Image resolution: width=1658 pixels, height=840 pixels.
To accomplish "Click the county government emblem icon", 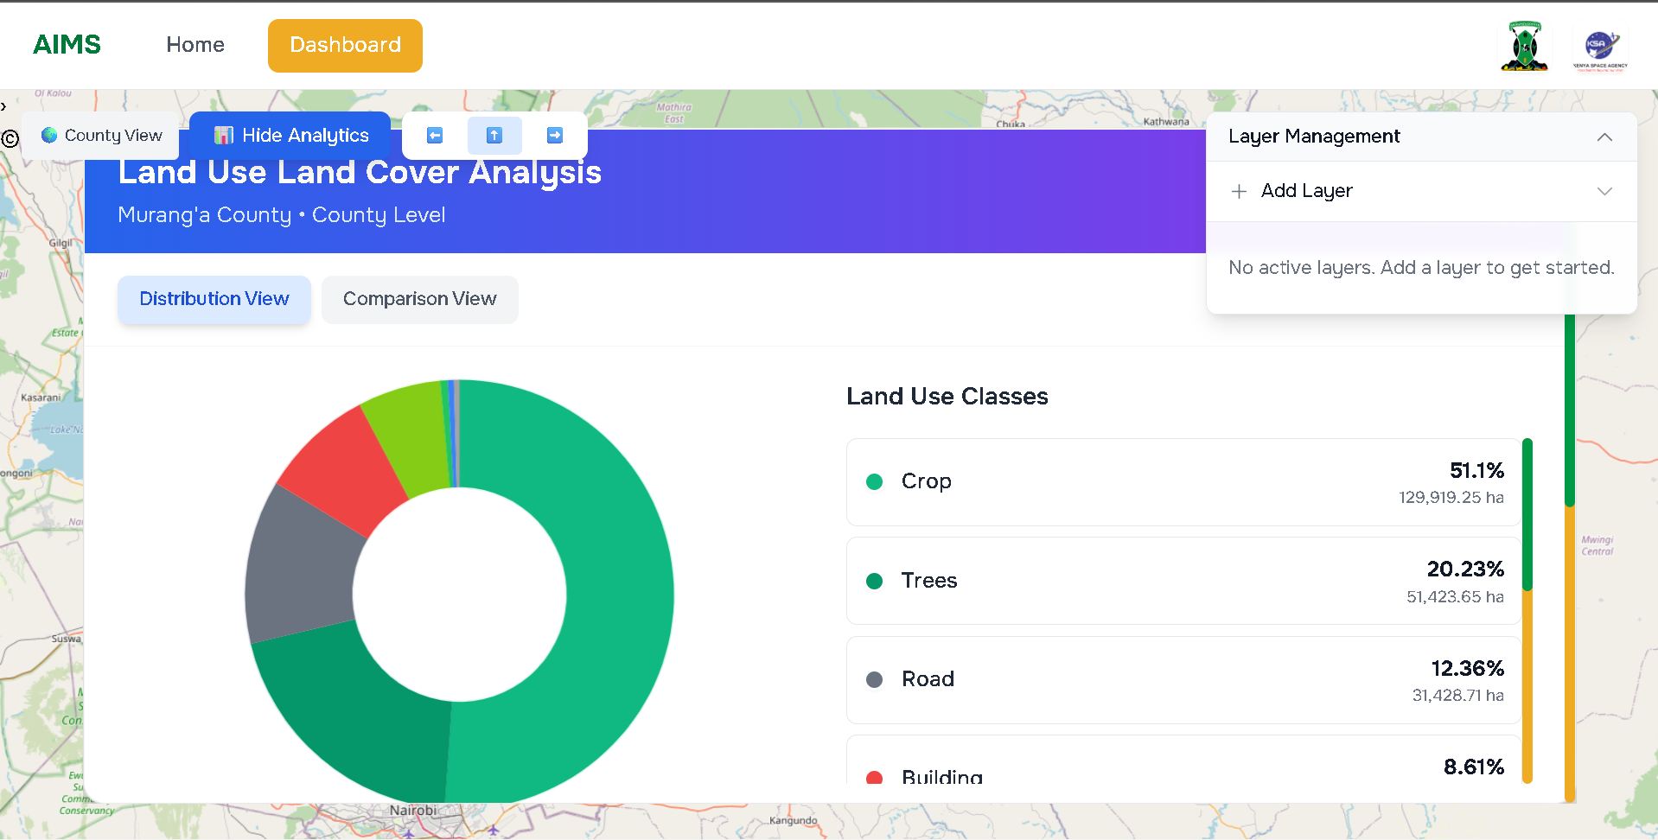I will click(1525, 46).
